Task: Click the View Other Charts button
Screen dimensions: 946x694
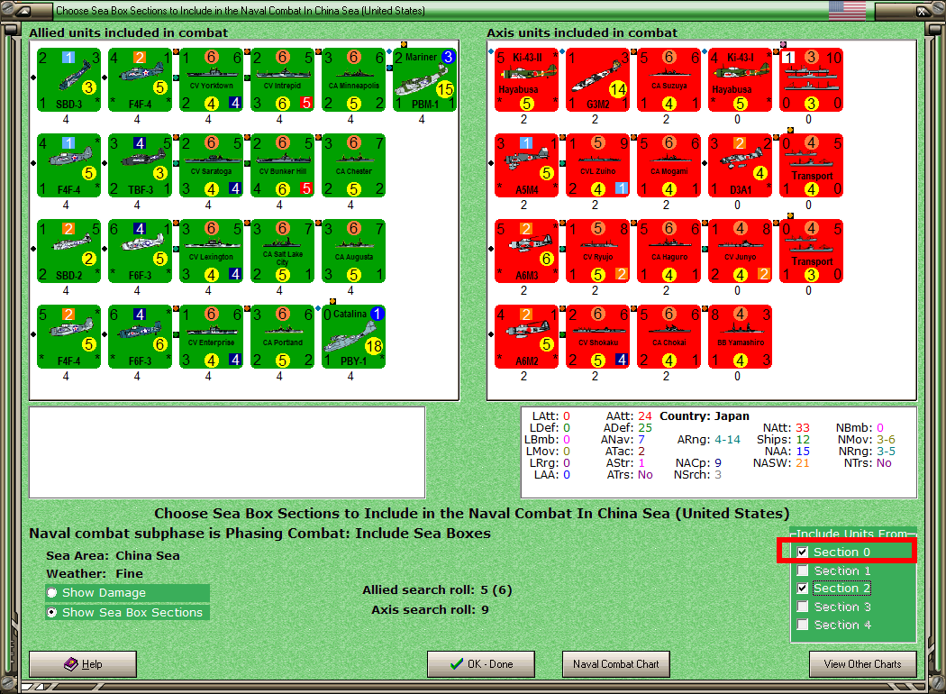Action: (x=863, y=664)
